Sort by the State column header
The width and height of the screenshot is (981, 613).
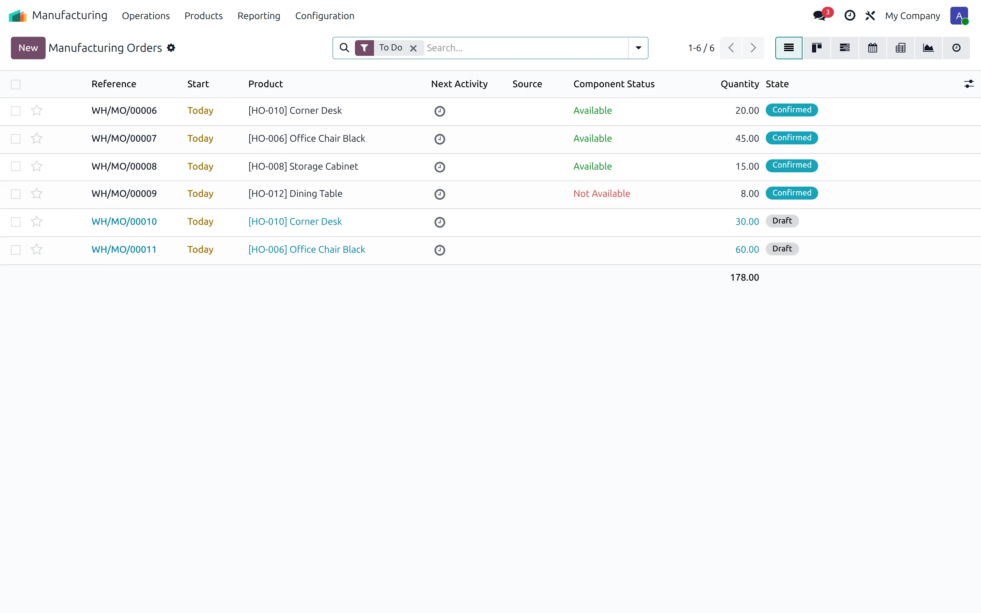pyautogui.click(x=777, y=84)
